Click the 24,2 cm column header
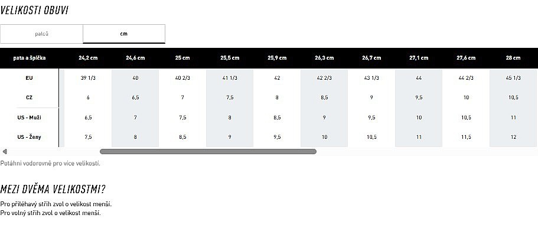The image size is (538, 231). tap(88, 58)
